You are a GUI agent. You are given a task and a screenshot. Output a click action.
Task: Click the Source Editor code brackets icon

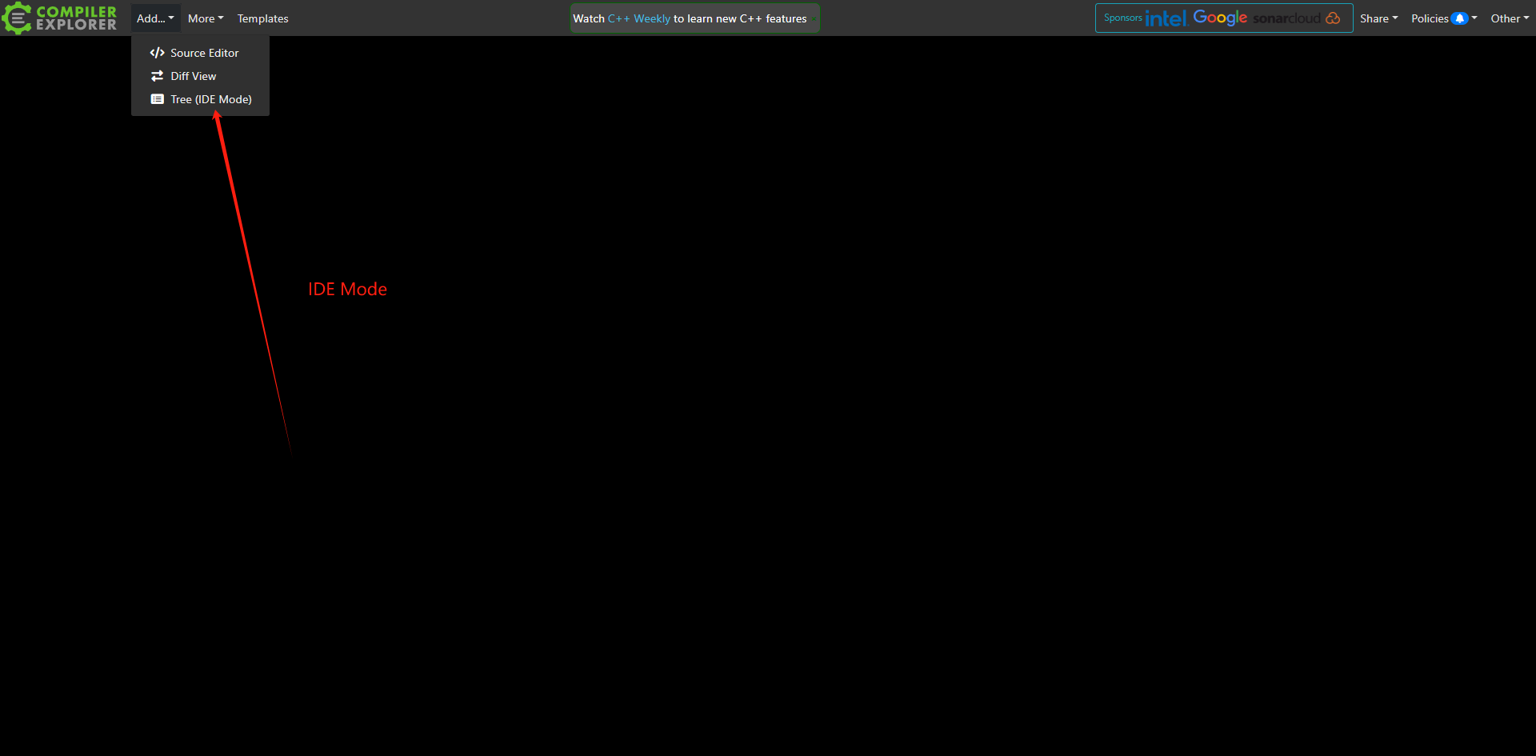coord(157,53)
